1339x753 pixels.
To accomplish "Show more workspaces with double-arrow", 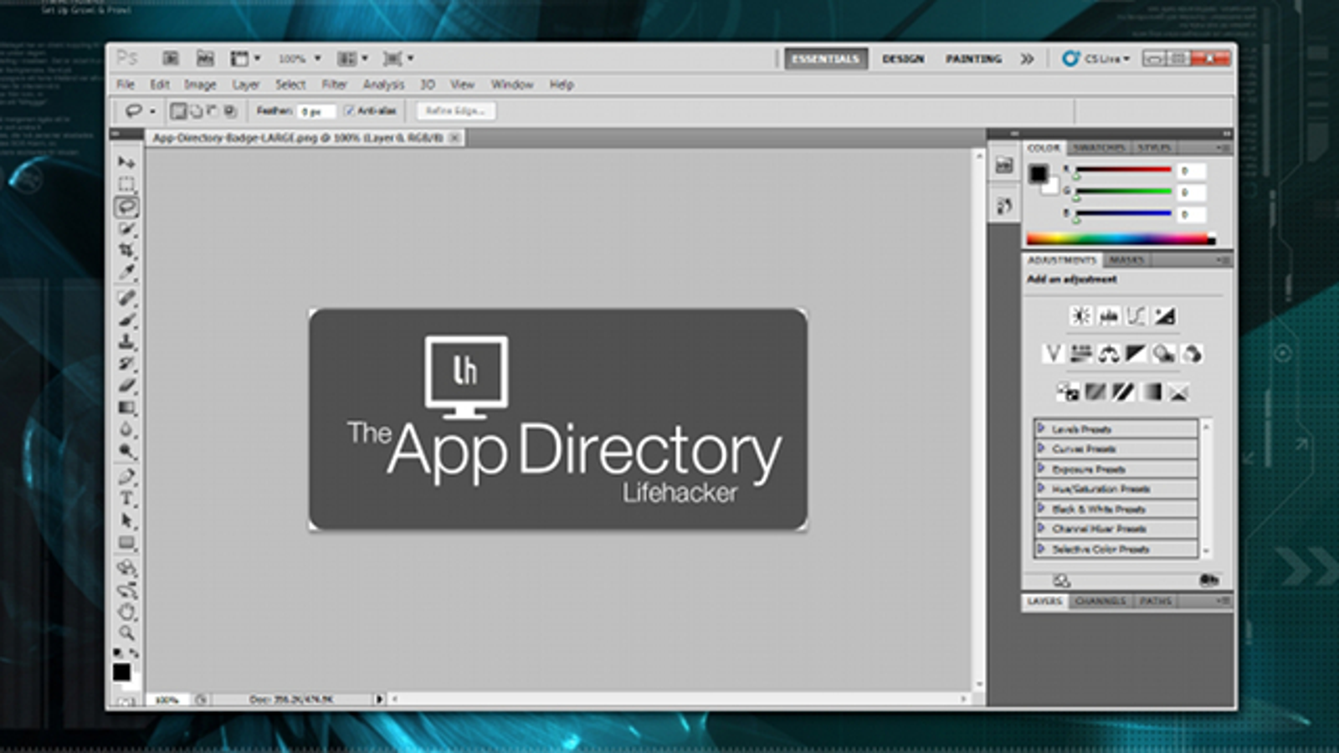I will coord(1027,59).
